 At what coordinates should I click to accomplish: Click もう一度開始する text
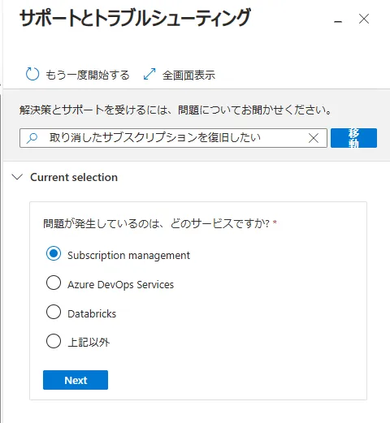pyautogui.click(x=88, y=75)
